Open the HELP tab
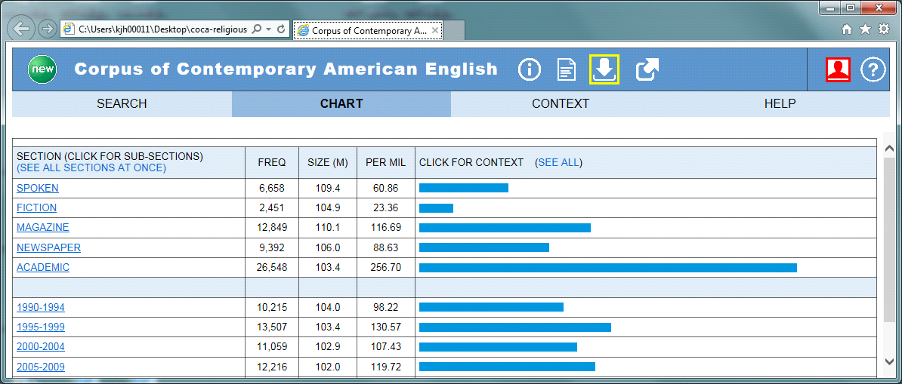Image resolution: width=902 pixels, height=384 pixels. [780, 104]
